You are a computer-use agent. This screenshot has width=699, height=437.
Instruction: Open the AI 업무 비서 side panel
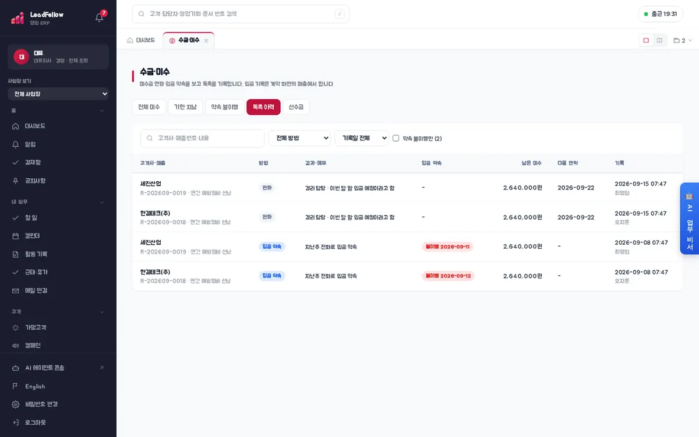tap(689, 218)
